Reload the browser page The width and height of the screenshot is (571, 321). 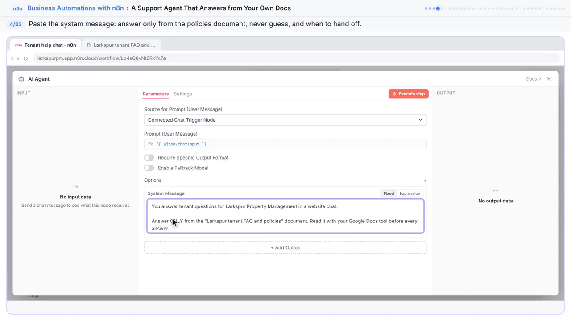[25, 58]
